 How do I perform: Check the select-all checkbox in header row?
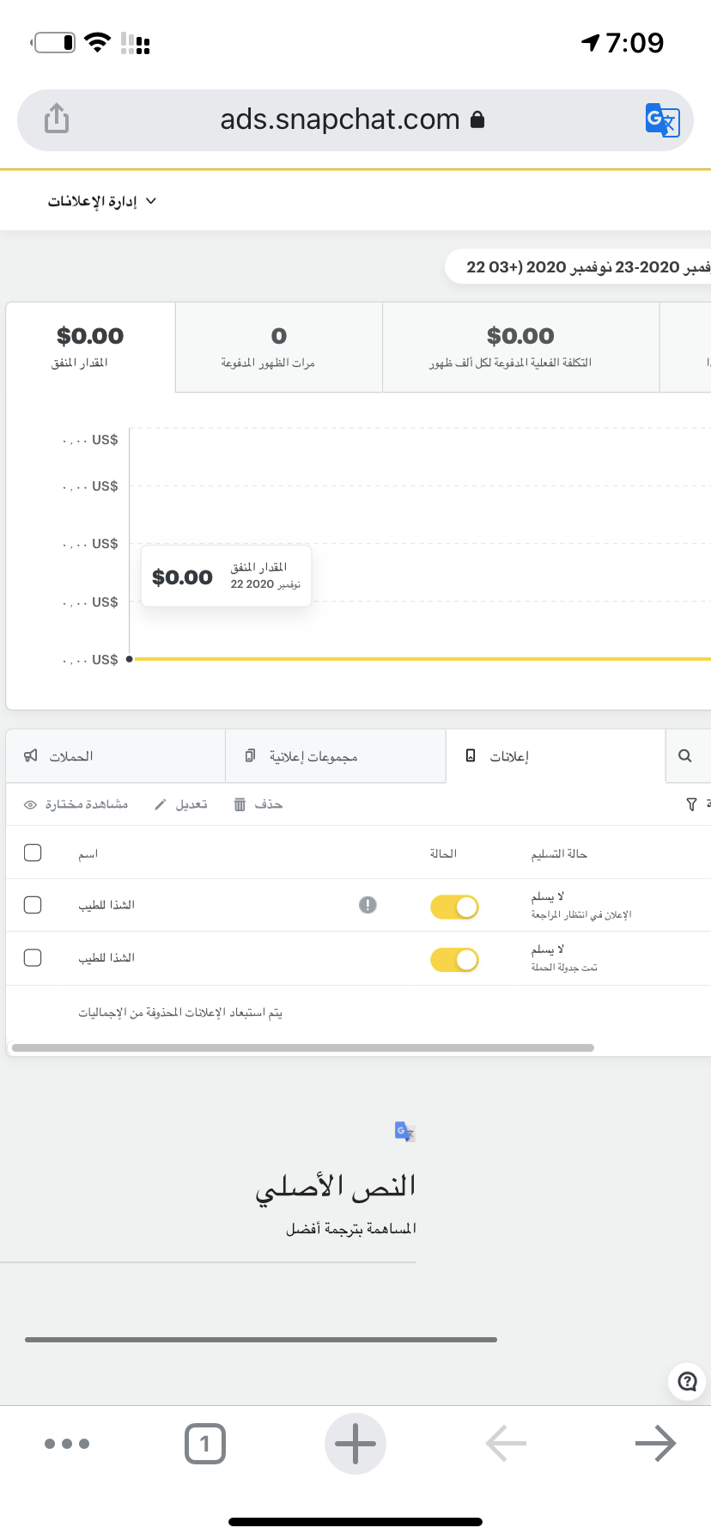33,852
